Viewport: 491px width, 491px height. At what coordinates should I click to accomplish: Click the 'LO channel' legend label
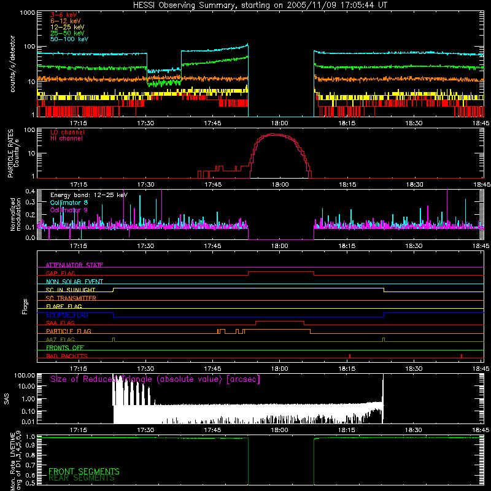68,132
